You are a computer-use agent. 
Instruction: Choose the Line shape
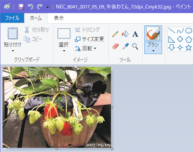tap(172, 30)
